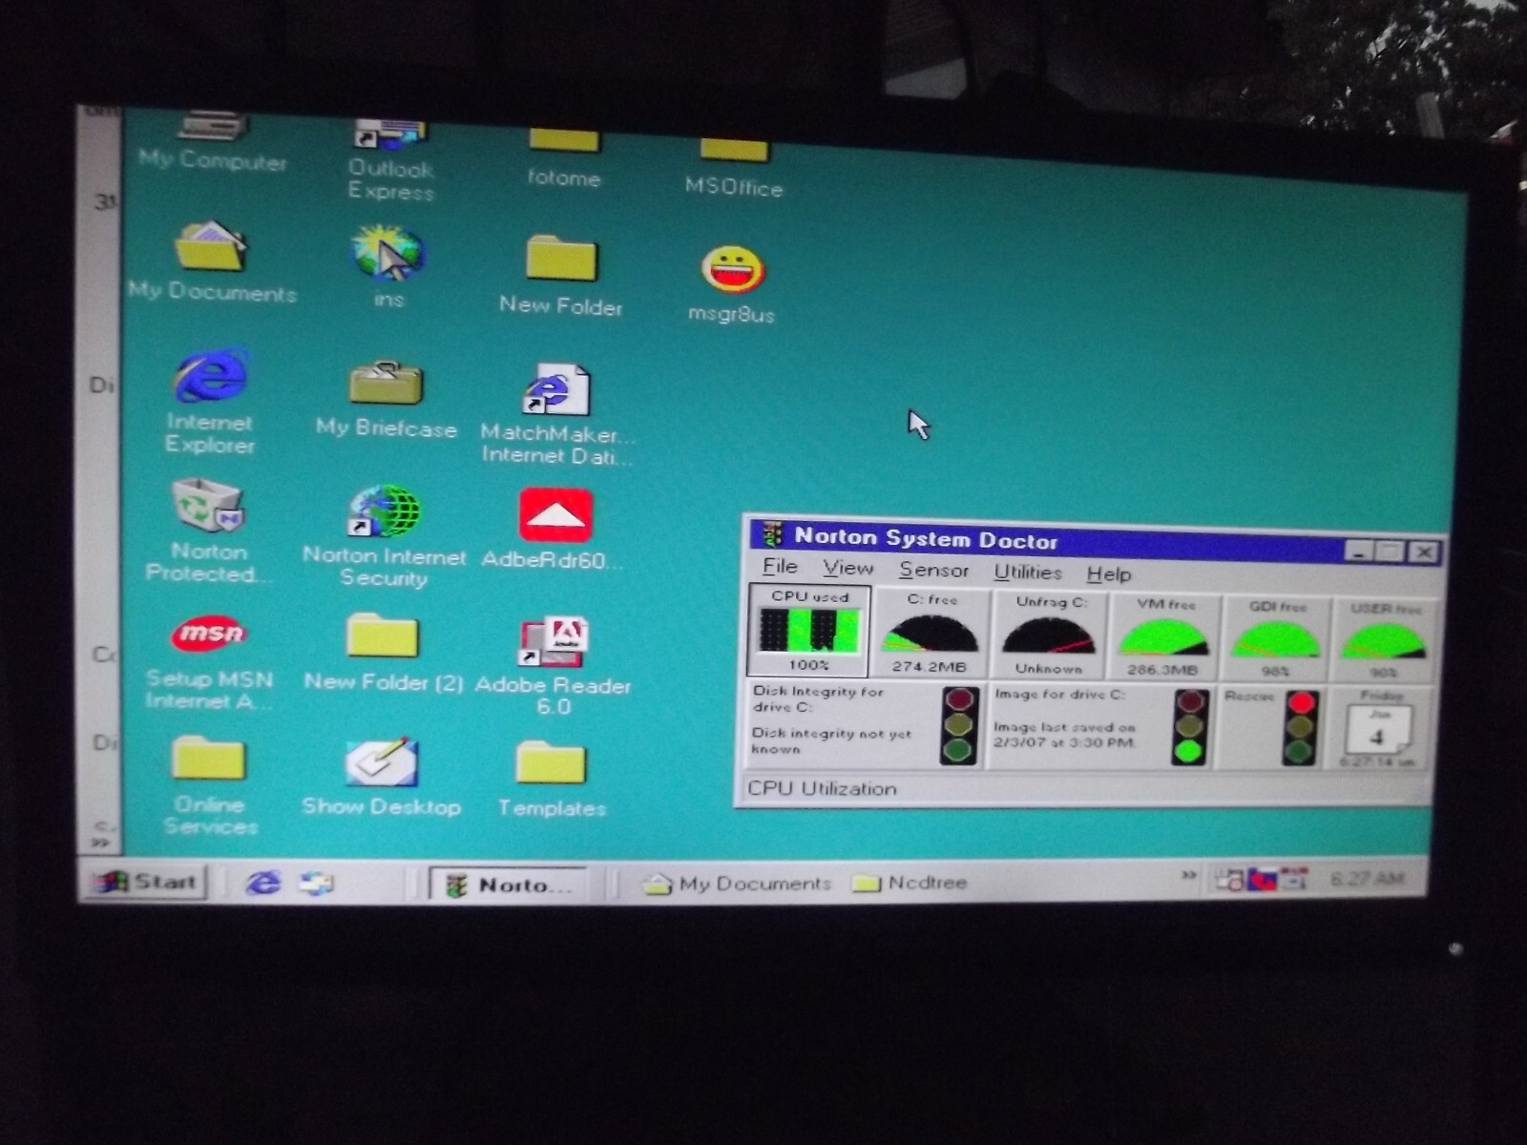Select the AdbeRdr60 installer icon
Image resolution: width=1527 pixels, height=1145 pixels.
[554, 531]
